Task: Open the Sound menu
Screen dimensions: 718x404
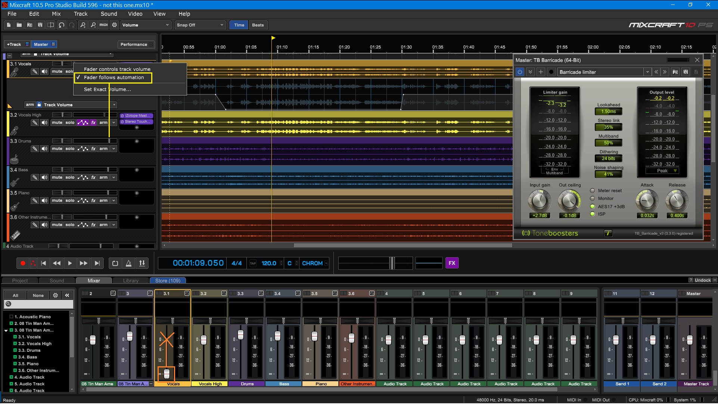Action: pyautogui.click(x=109, y=14)
